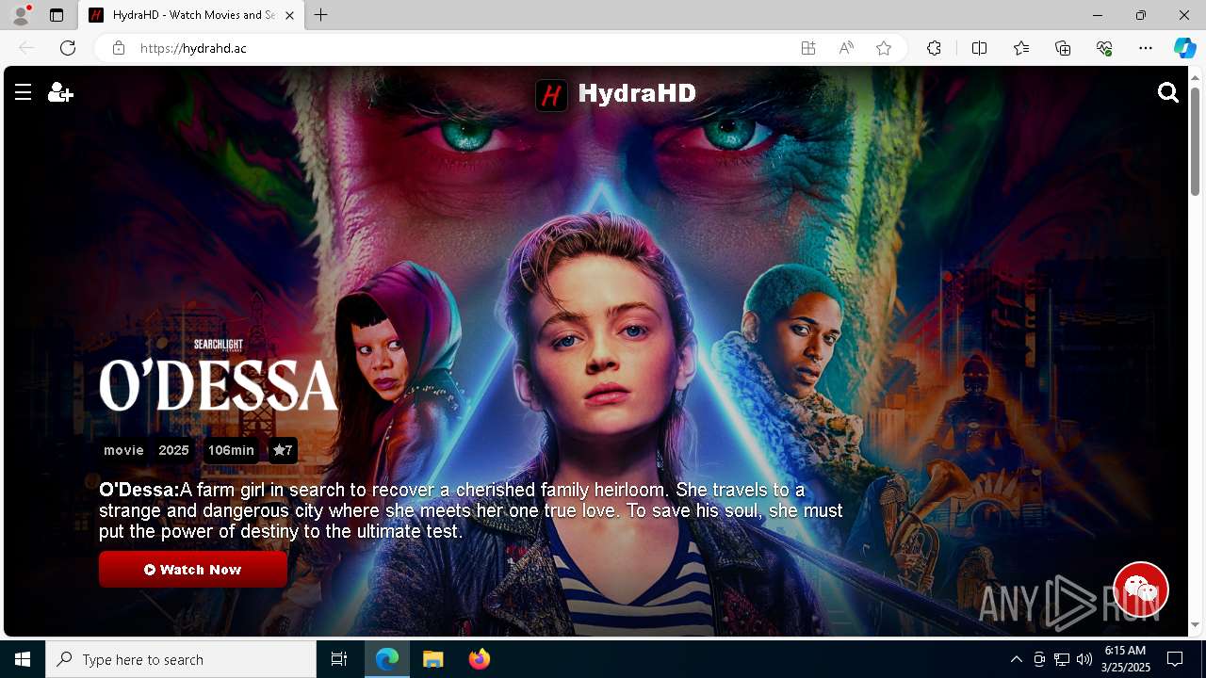Screen dimensions: 1206x678
Task: Open the HydraHD hamburger menu
Action: pos(24,92)
